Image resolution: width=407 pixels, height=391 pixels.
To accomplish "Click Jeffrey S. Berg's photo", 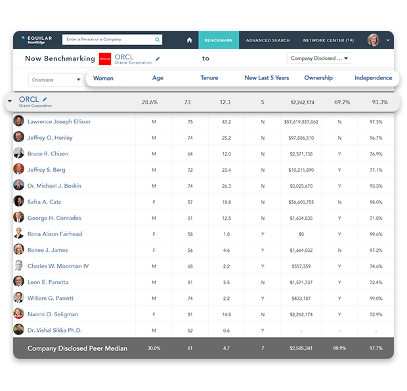I will click(18, 169).
